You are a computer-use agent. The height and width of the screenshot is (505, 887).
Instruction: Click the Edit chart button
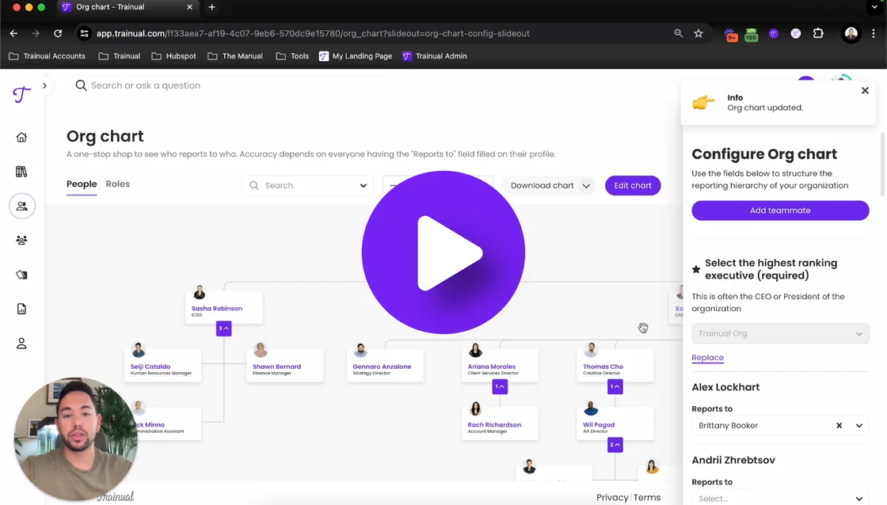point(633,185)
